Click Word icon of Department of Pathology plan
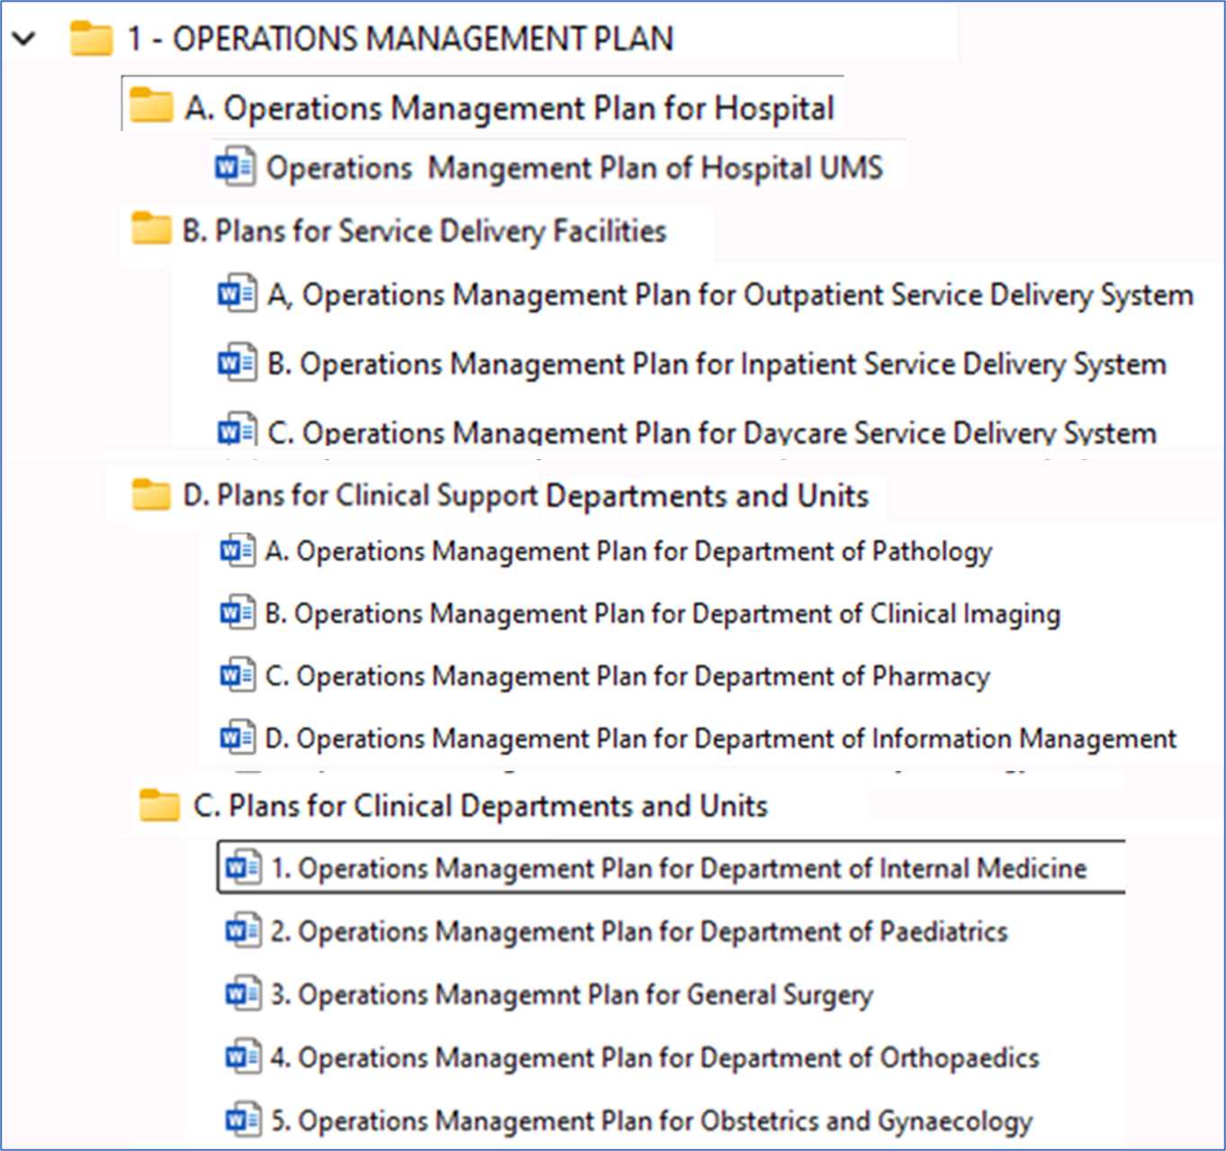 coord(237,550)
